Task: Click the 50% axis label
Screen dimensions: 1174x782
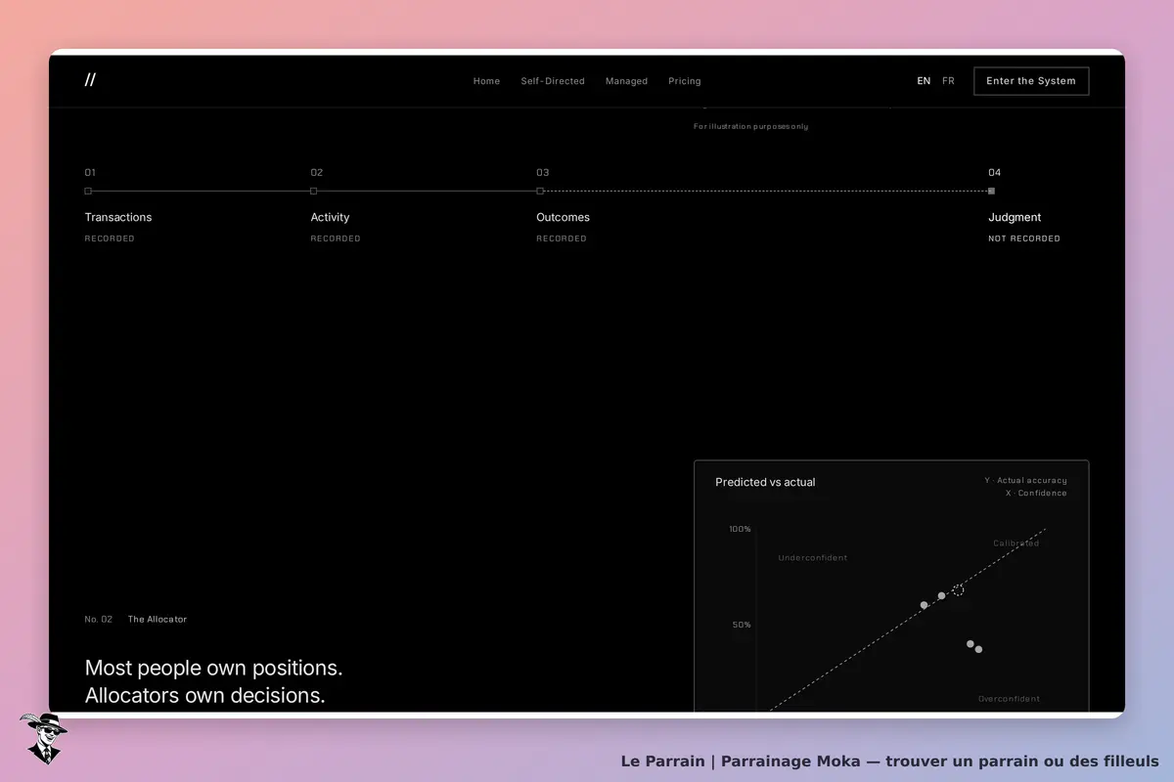Action: [742, 625]
